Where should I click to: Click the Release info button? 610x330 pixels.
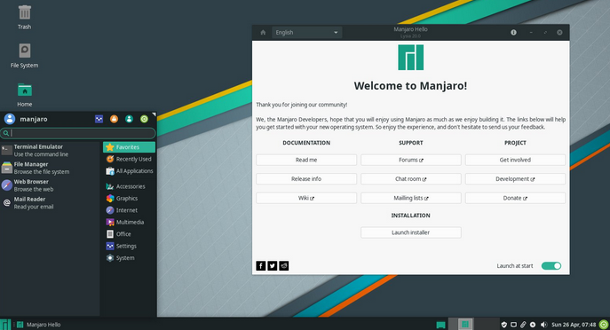[306, 179]
